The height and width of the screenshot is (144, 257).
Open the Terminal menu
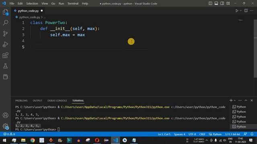pyautogui.click(x=73, y=4)
